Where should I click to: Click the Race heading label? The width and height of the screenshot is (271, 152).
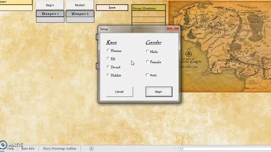pos(111,42)
